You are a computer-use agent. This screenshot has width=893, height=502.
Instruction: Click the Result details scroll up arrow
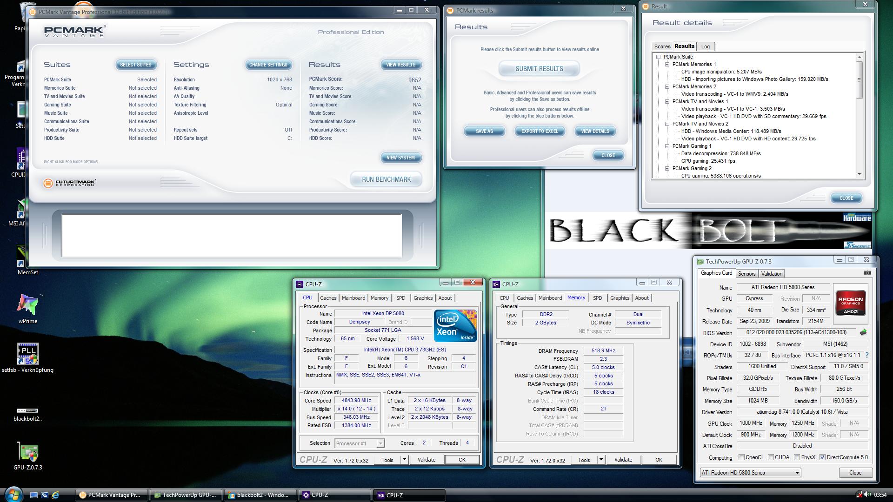[860, 57]
